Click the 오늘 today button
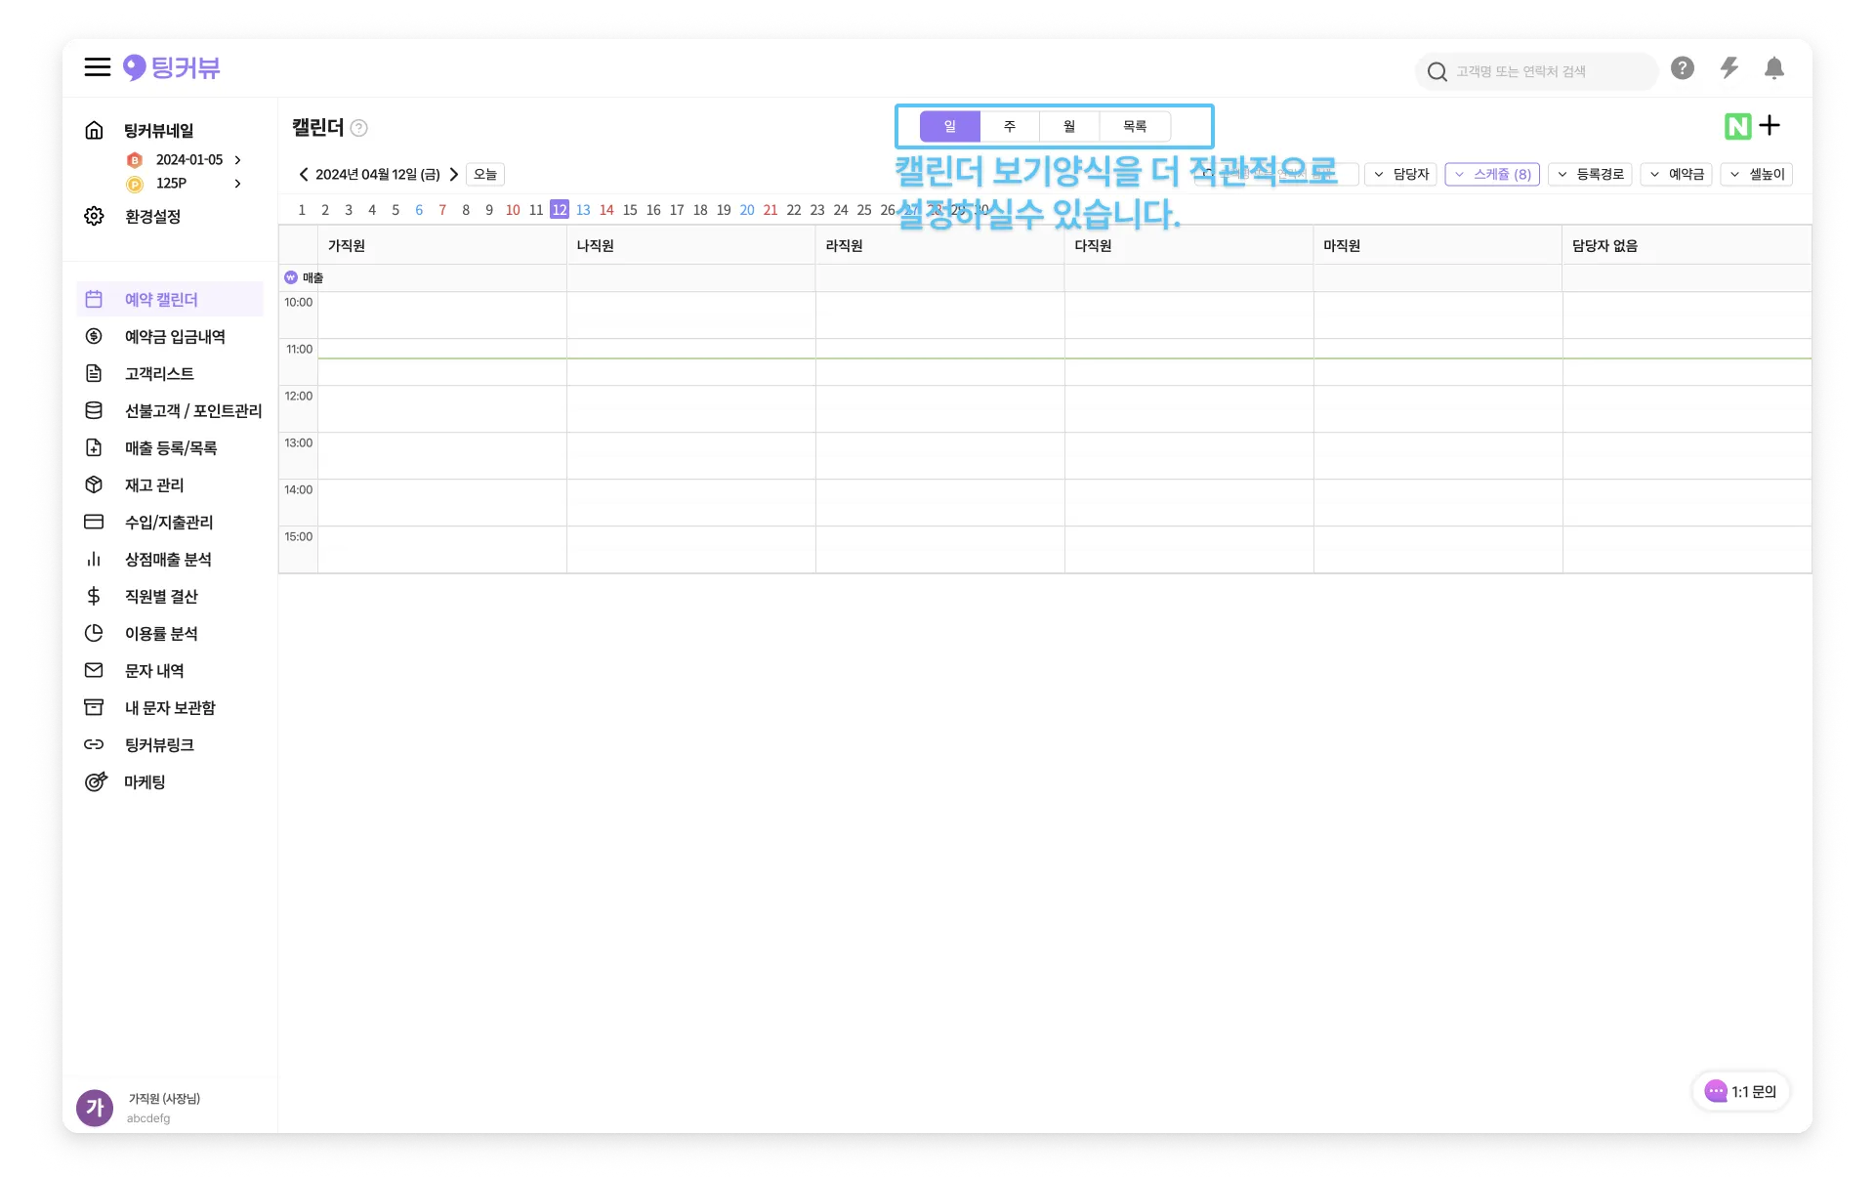 (485, 174)
